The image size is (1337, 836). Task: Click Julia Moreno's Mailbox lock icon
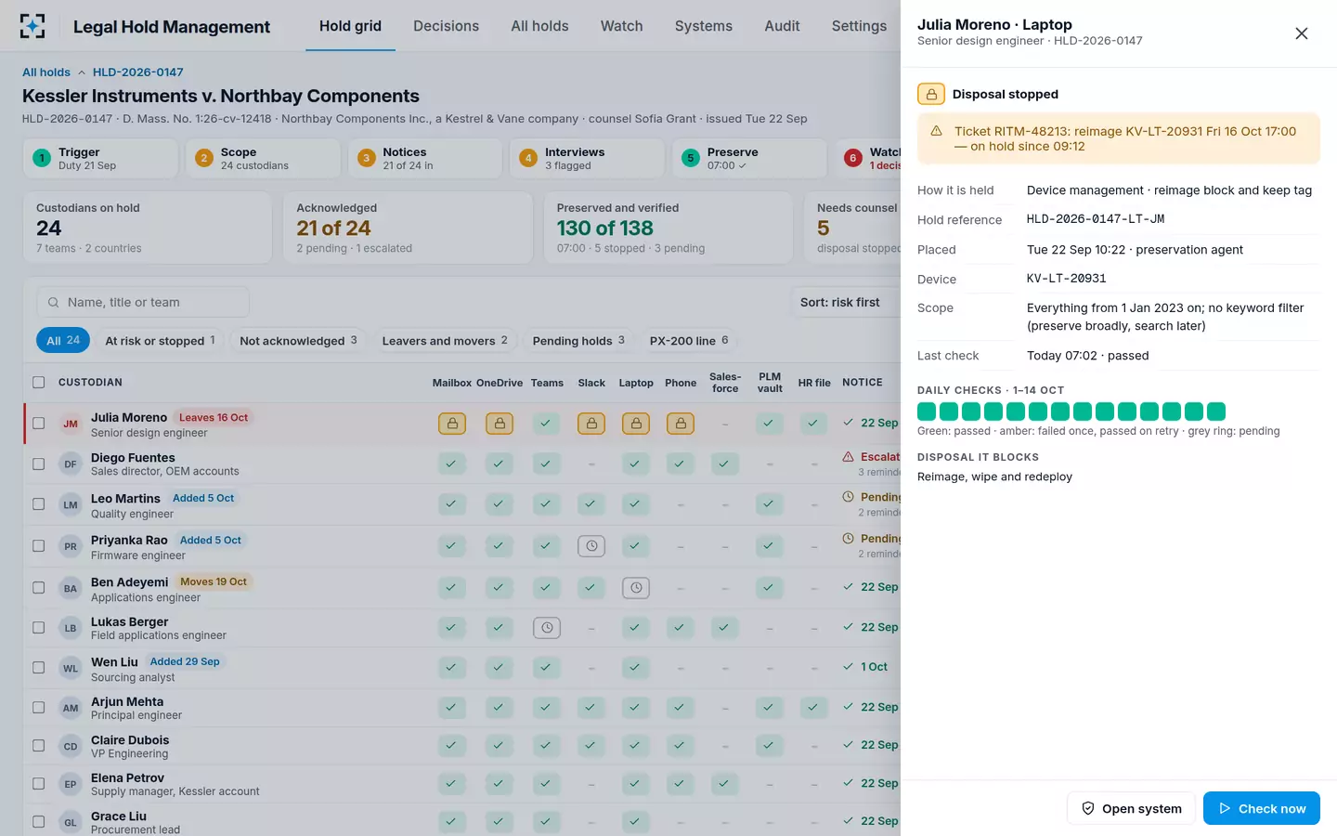[x=452, y=424]
